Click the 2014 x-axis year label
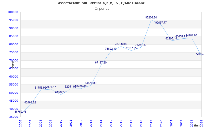 coord(101,123)
